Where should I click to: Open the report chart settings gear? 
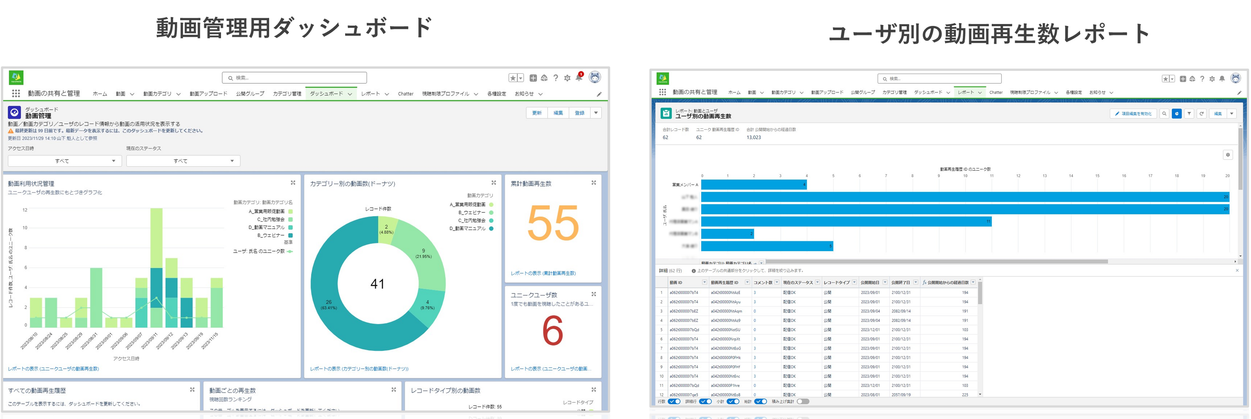click(x=1228, y=155)
